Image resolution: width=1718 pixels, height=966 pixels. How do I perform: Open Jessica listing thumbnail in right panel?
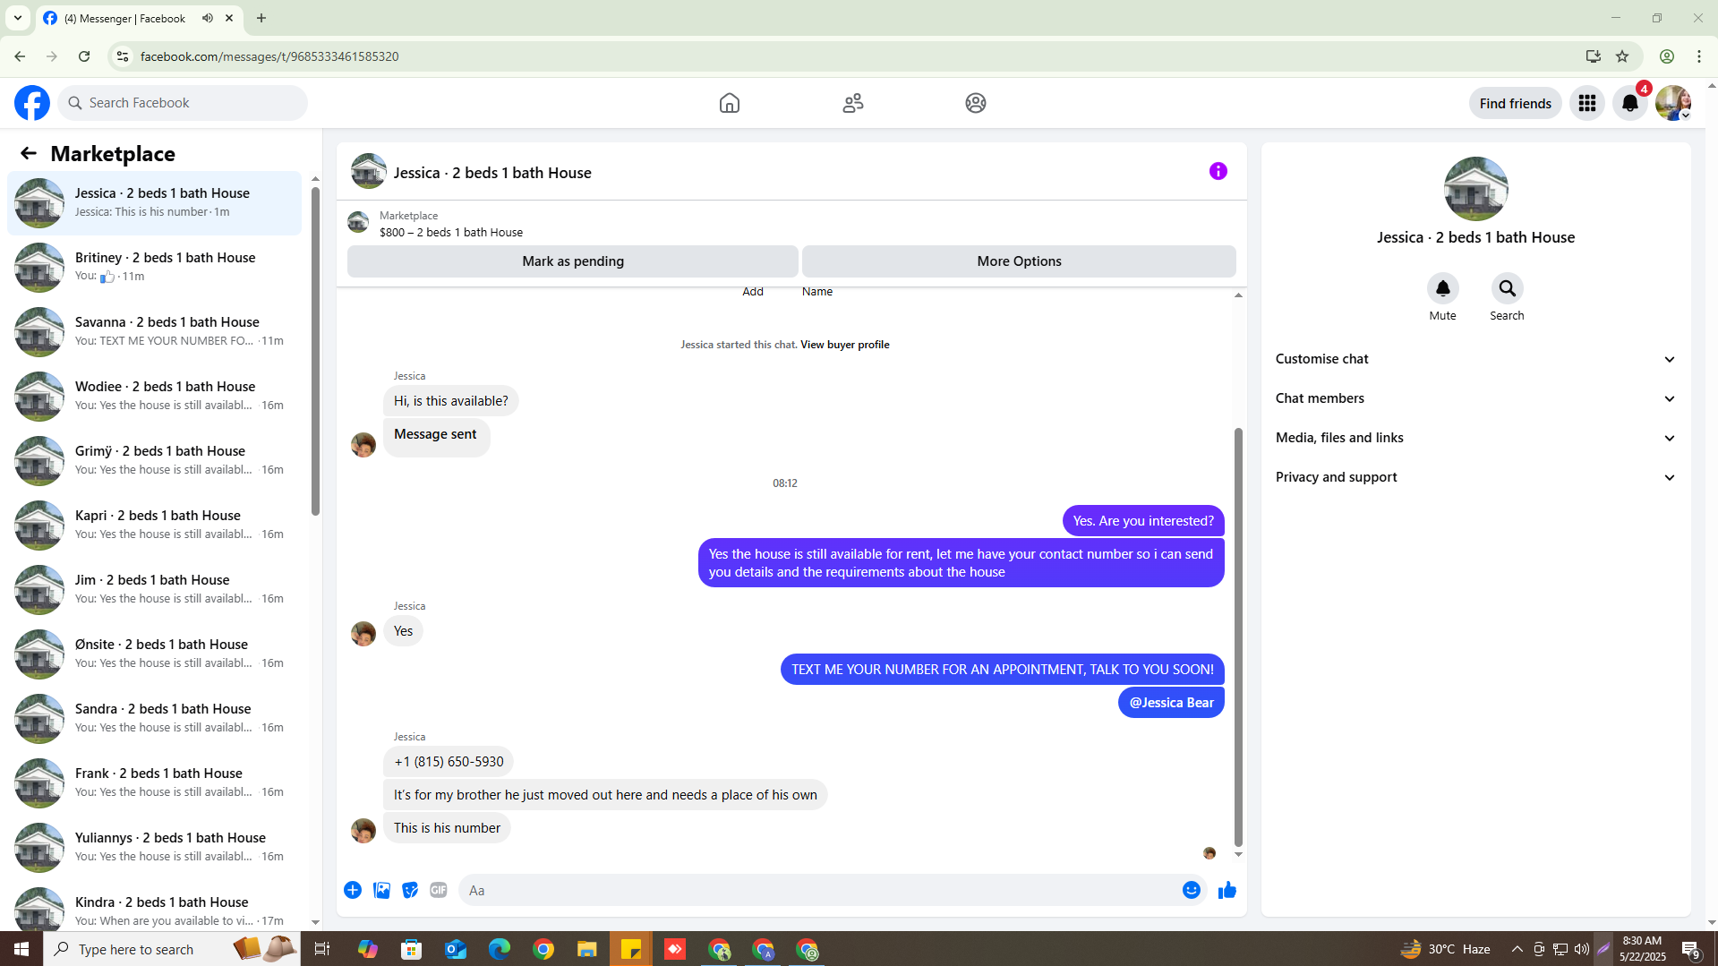click(1475, 189)
